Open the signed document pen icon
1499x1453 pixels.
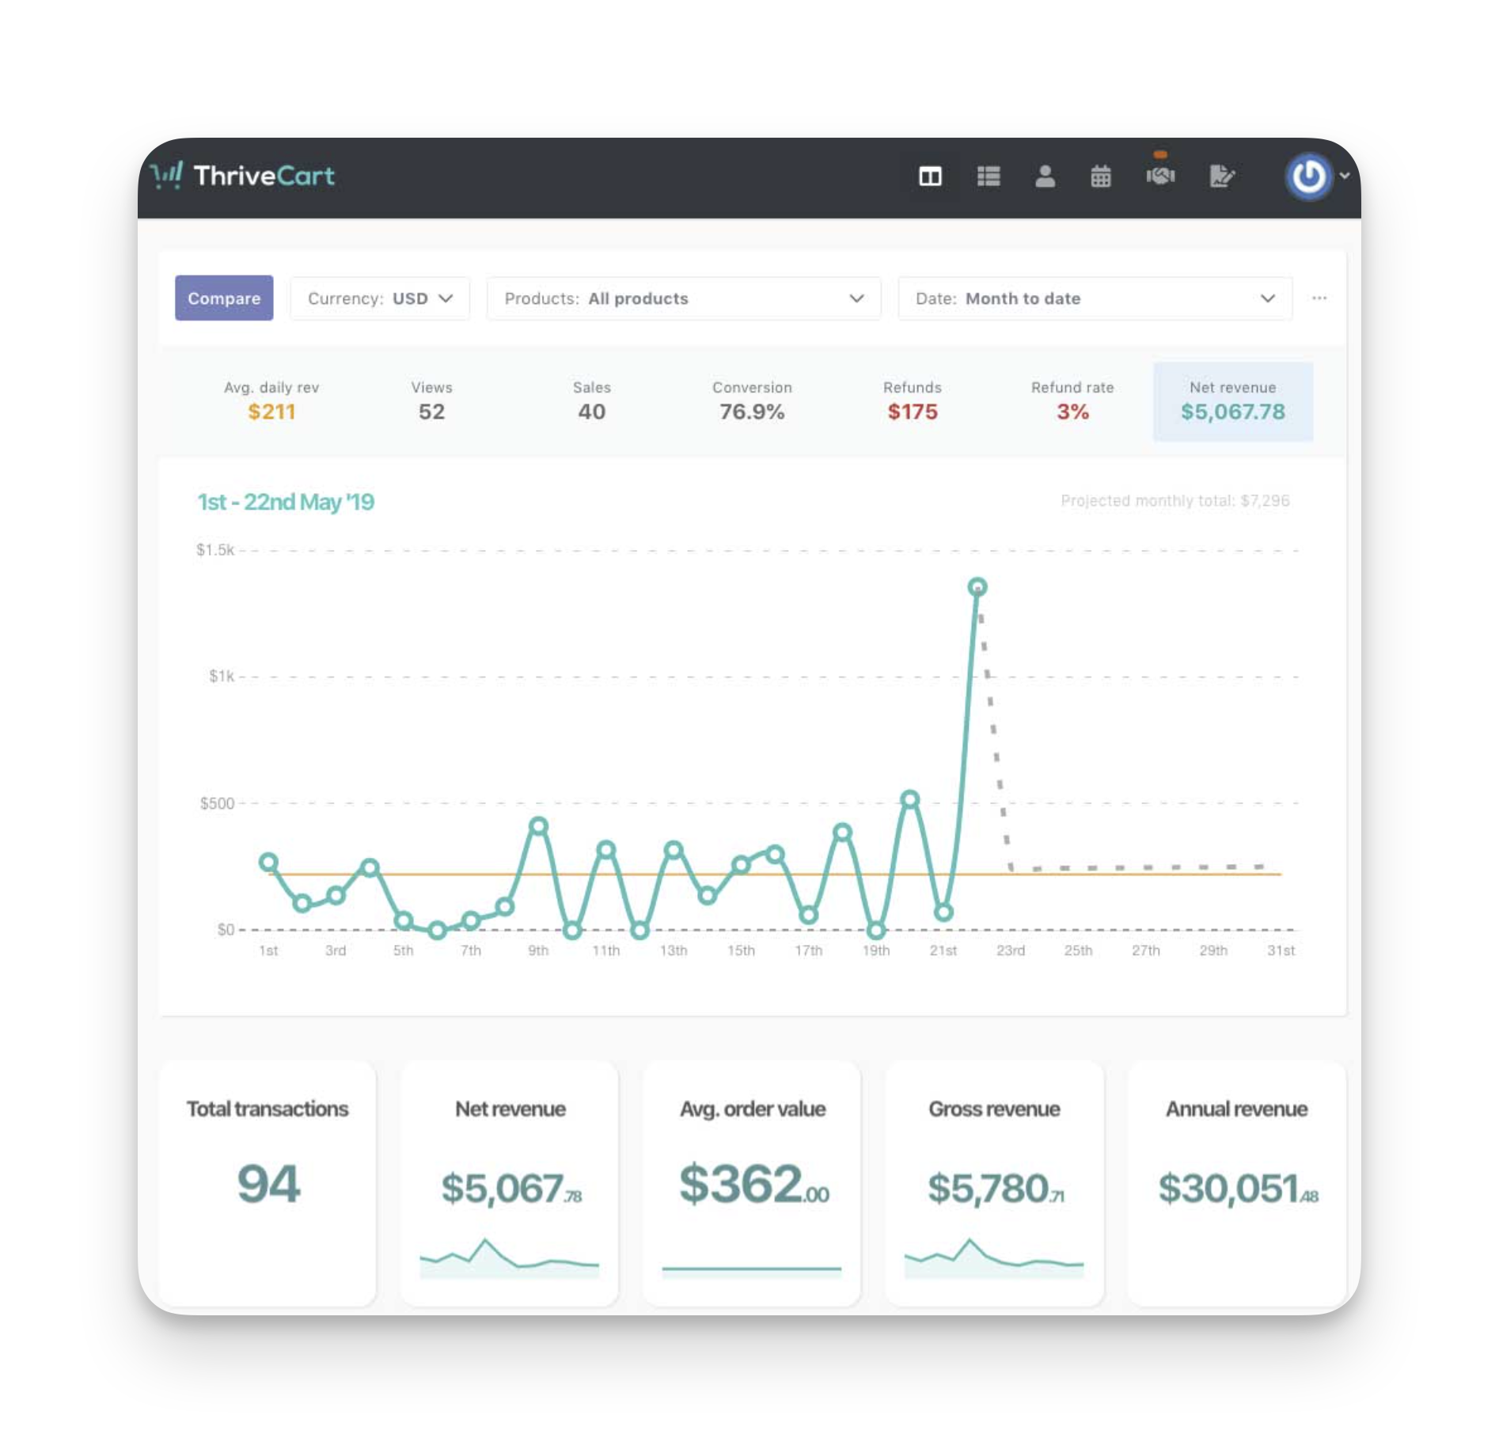(1221, 176)
